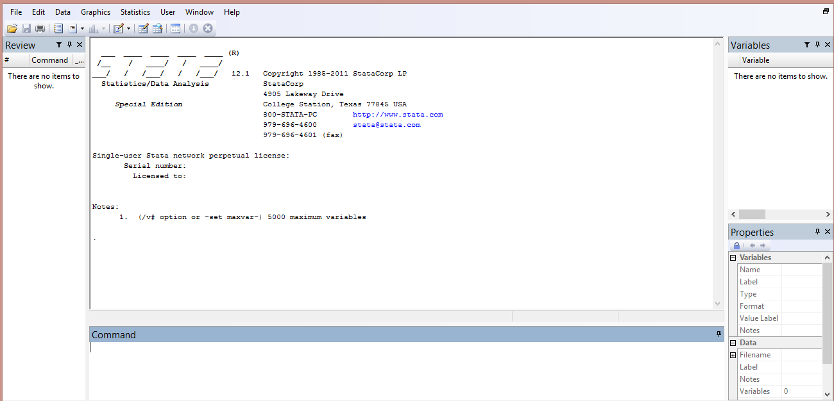Click the stata@stata.com email link
Screen dimensions: 834x401
[387, 125]
